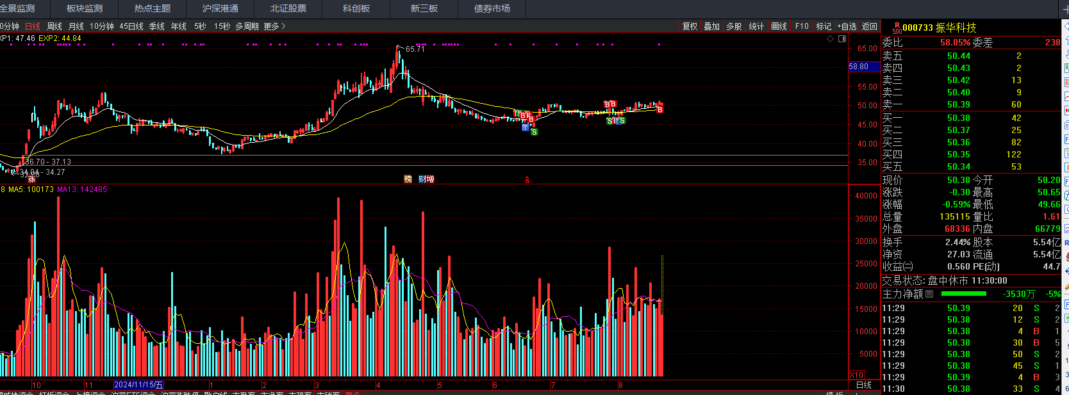Click the 叠加 overlay button
The image size is (1069, 395).
pyautogui.click(x=712, y=26)
